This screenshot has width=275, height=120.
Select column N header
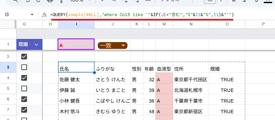tap(191, 24)
